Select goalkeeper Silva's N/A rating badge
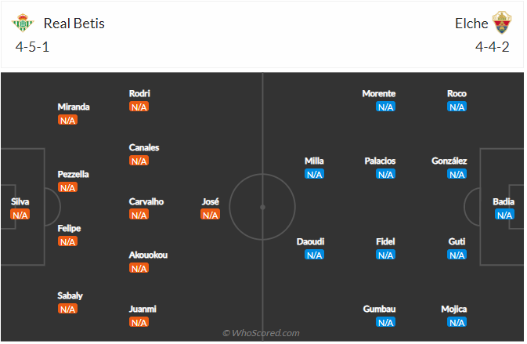The width and height of the screenshot is (527, 344). (x=20, y=215)
